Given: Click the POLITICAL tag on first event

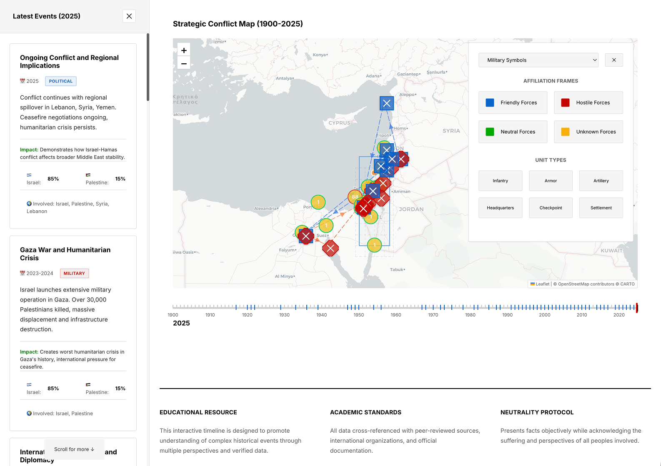Looking at the screenshot, I should click(61, 81).
